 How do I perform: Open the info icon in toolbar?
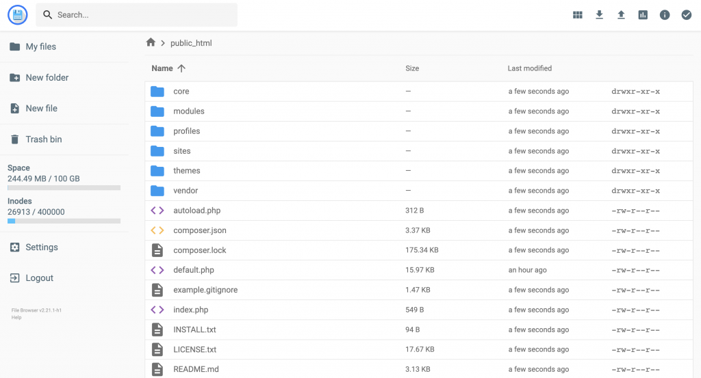(665, 15)
